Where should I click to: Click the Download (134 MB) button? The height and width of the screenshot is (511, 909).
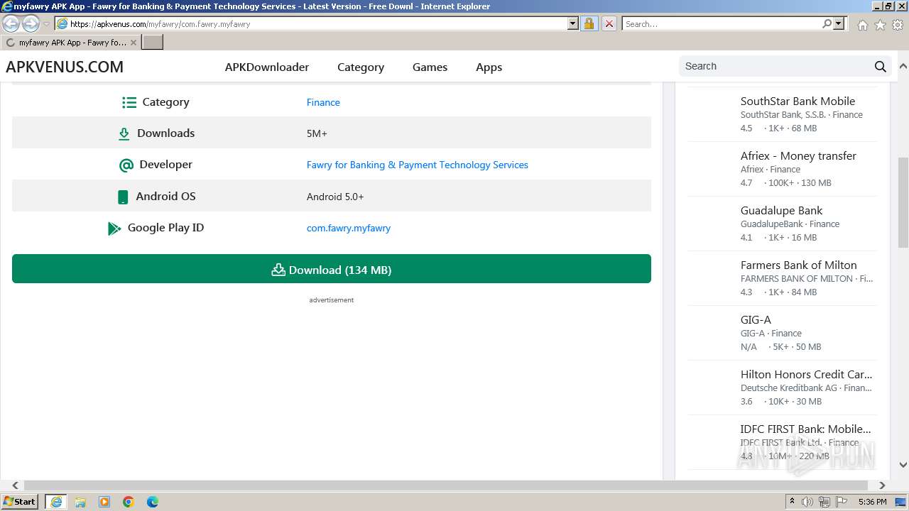coord(332,269)
